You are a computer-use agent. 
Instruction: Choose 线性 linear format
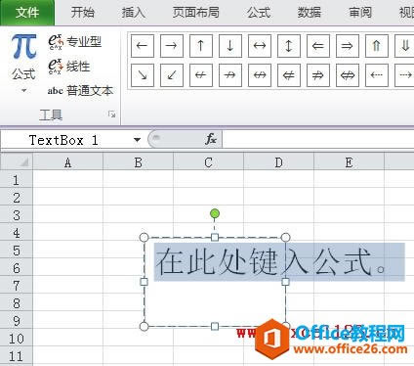click(x=69, y=67)
